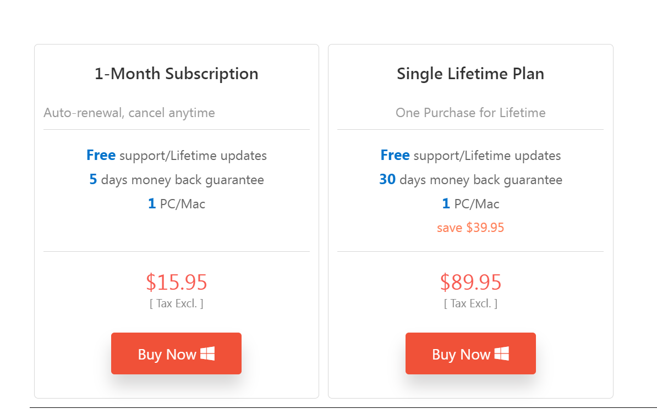Viewport: 657px width, 409px height.
Task: Click 1 PC/Mac in the lifetime plan
Action: pyautogui.click(x=470, y=203)
